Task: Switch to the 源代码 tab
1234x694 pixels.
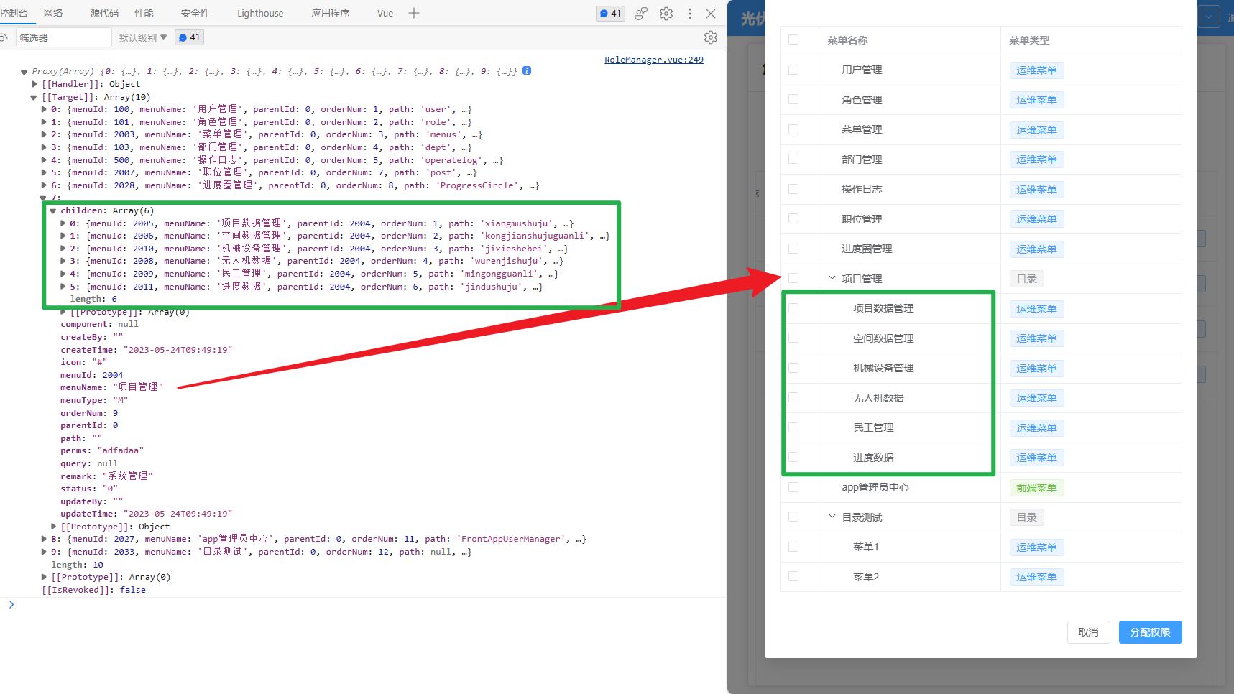Action: [104, 13]
